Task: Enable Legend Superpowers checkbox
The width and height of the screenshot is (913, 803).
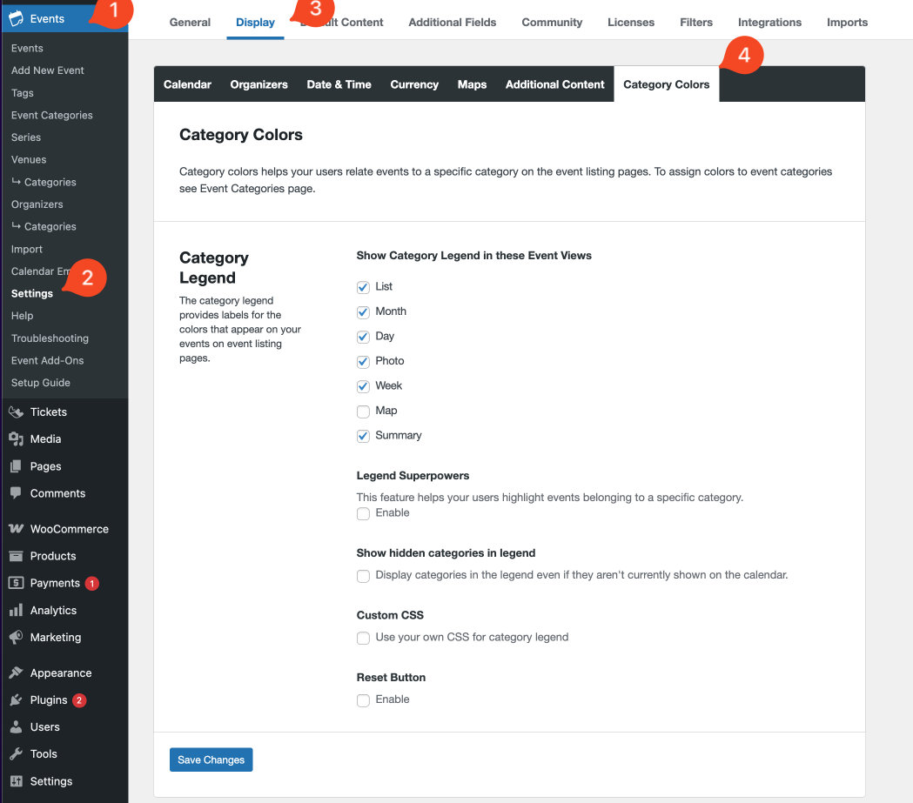Action: click(x=364, y=513)
